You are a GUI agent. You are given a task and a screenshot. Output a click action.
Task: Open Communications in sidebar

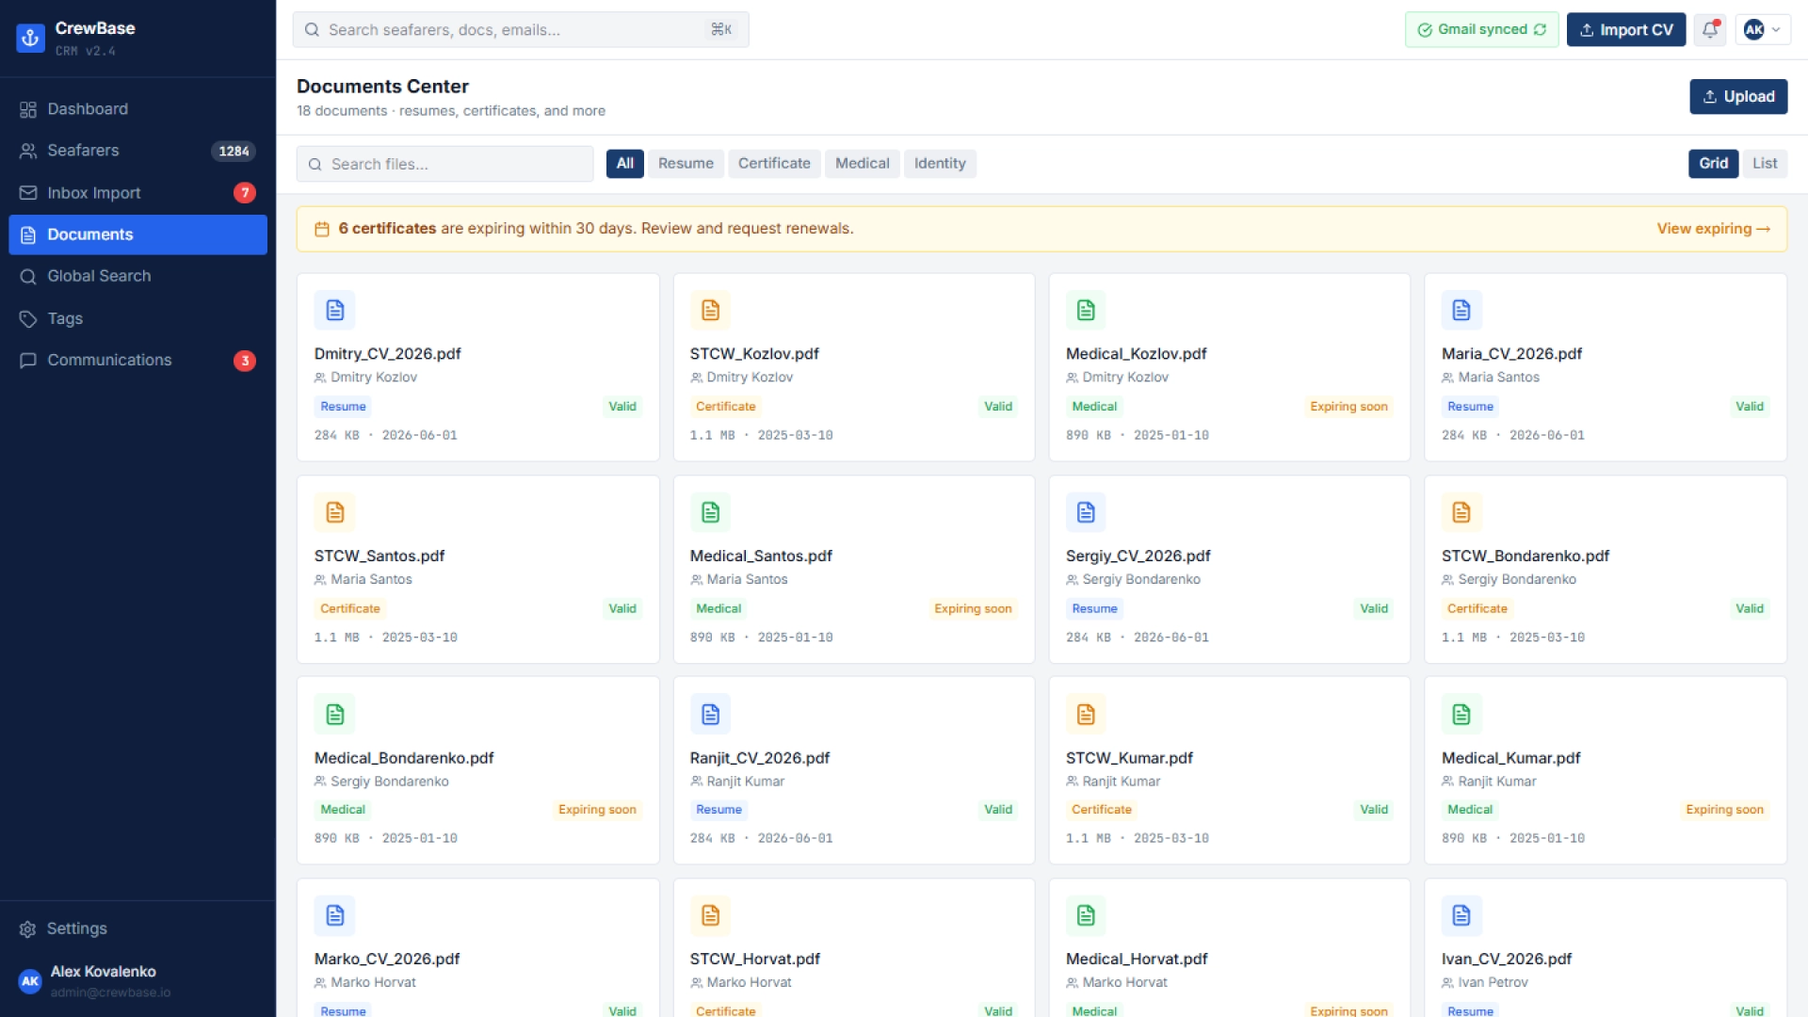coord(137,361)
